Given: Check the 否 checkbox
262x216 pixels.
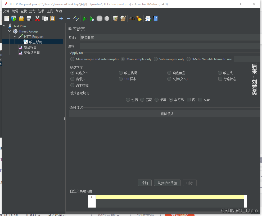Looking at the screenshot, I should click(189, 100).
